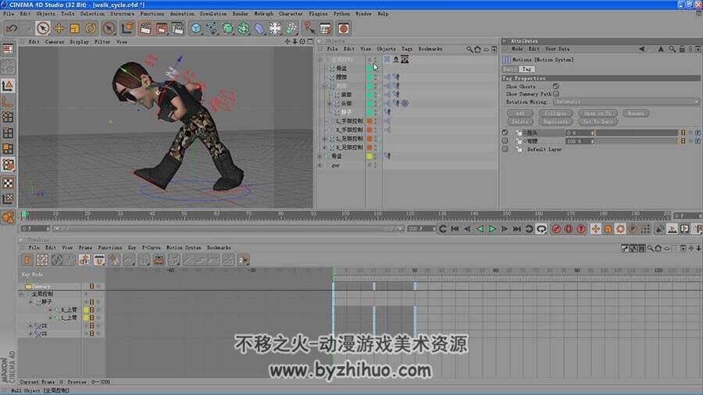Open the Content Browser icon
Screen dimensions: 703x395
pyautogui.click(x=344, y=29)
